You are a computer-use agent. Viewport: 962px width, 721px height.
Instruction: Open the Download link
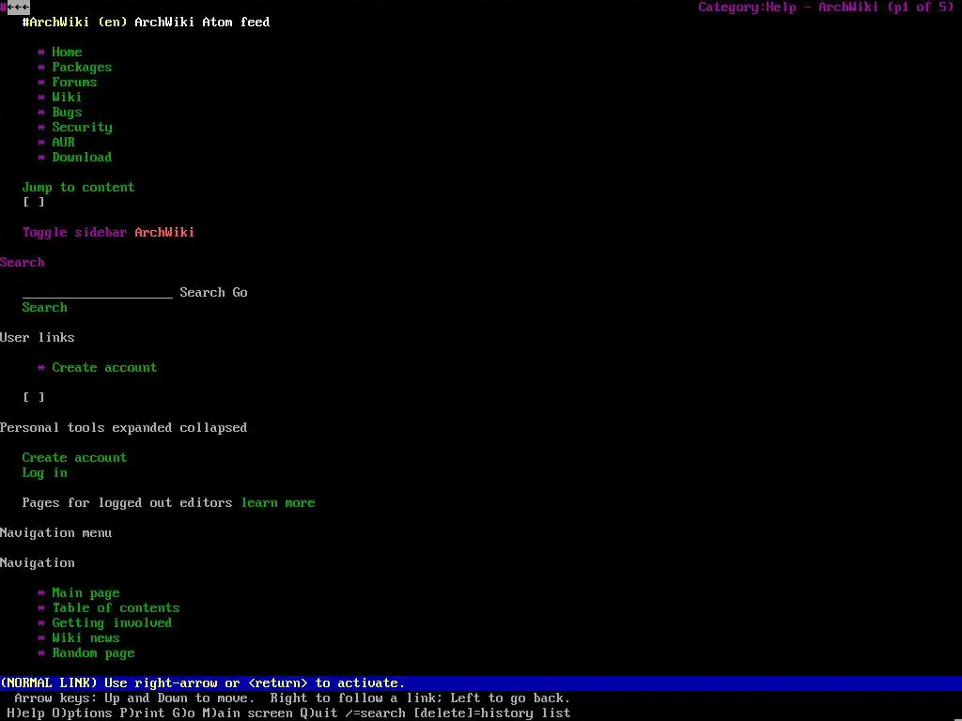(83, 157)
